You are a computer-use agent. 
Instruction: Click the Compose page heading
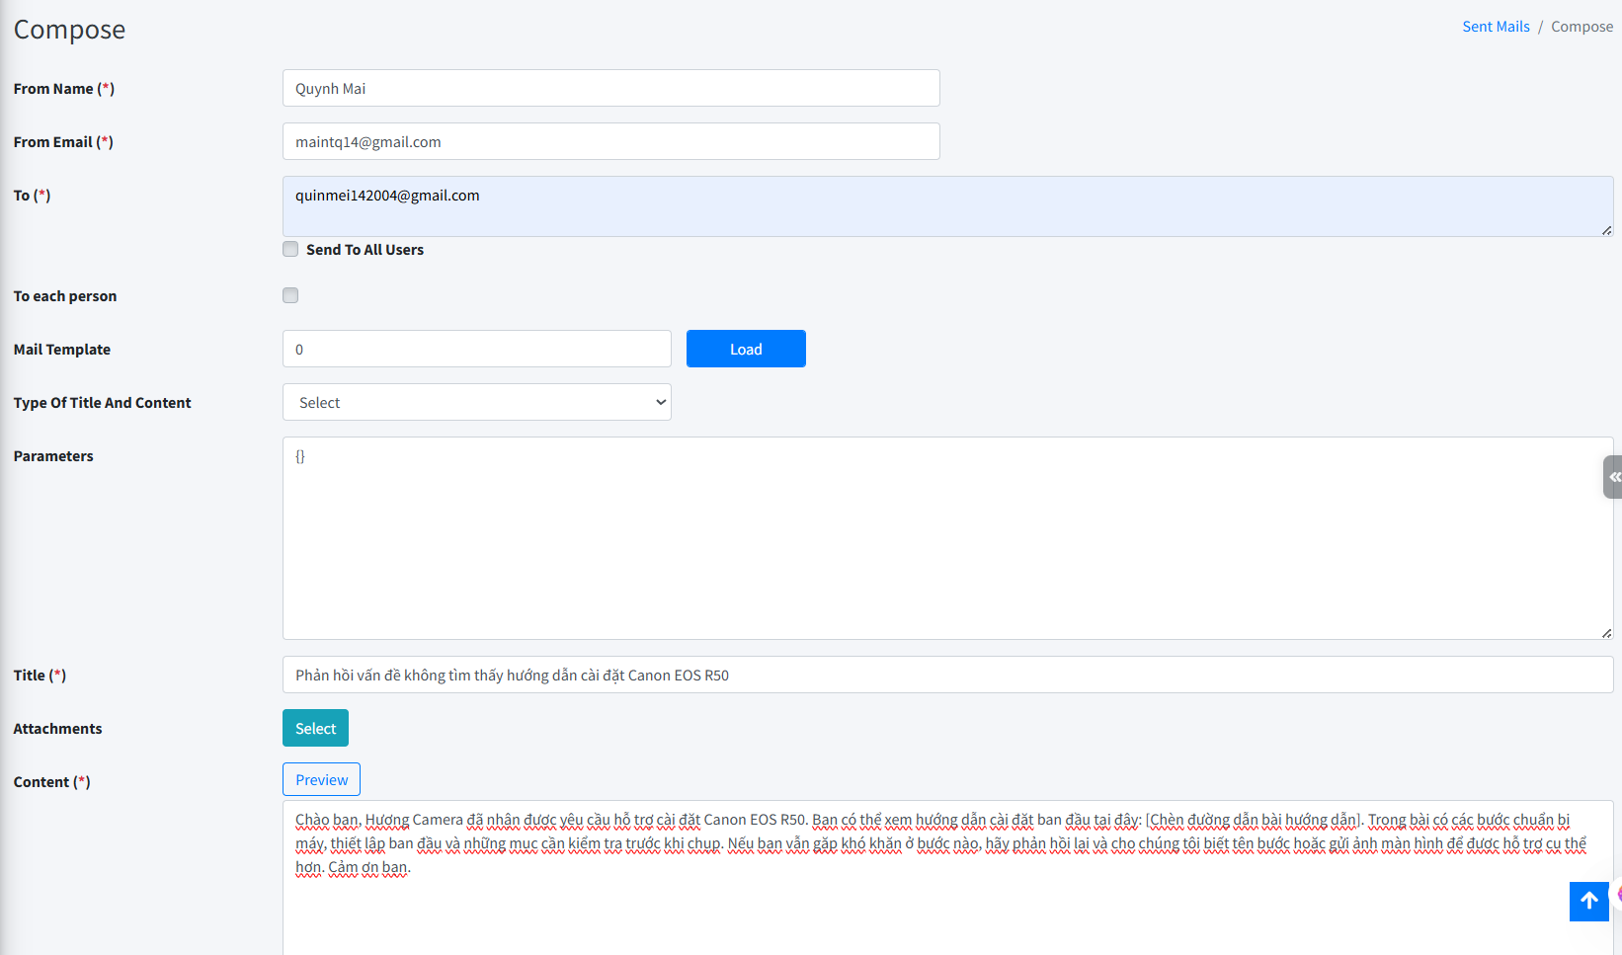click(69, 30)
